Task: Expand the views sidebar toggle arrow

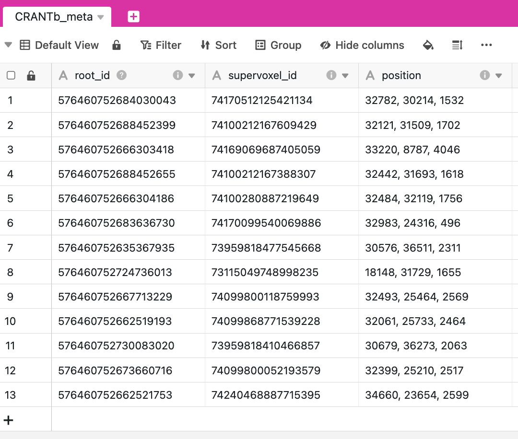Action: [x=8, y=45]
